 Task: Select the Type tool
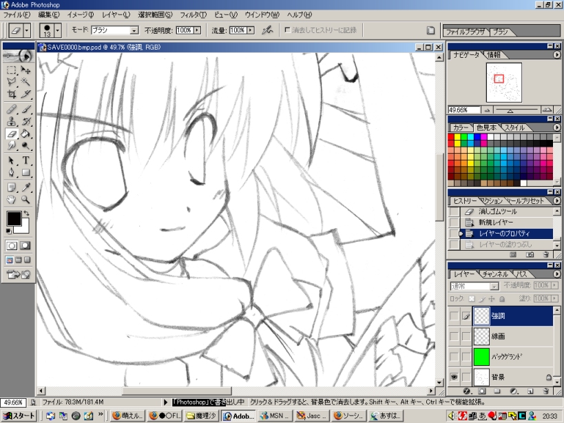[25, 161]
